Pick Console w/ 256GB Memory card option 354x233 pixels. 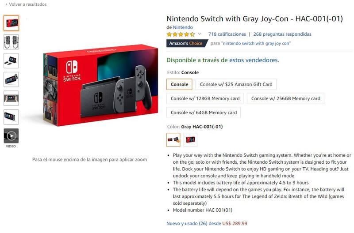click(285, 98)
